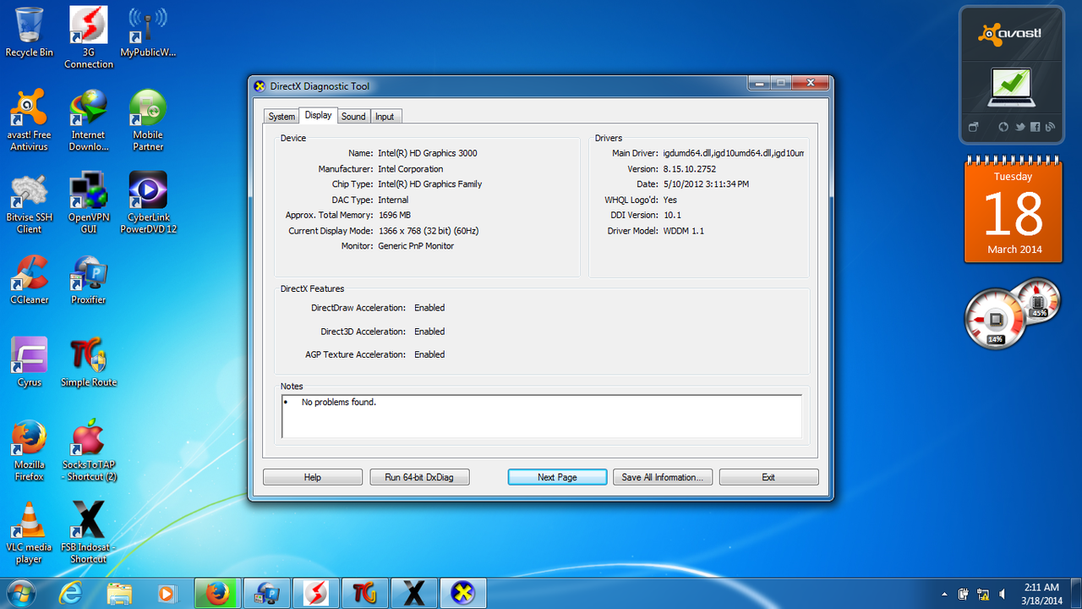Click the '1696 MB' memory value
This screenshot has width=1082, height=609.
click(x=394, y=215)
